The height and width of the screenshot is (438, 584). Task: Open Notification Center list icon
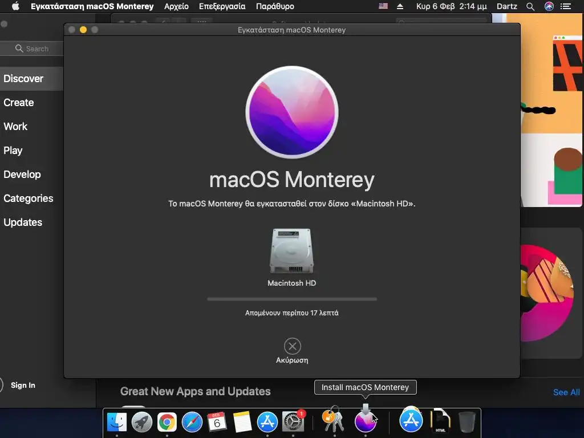tap(566, 6)
